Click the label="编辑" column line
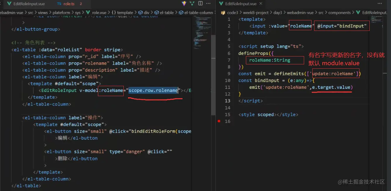The width and height of the screenshot is (391, 191). click(63, 77)
